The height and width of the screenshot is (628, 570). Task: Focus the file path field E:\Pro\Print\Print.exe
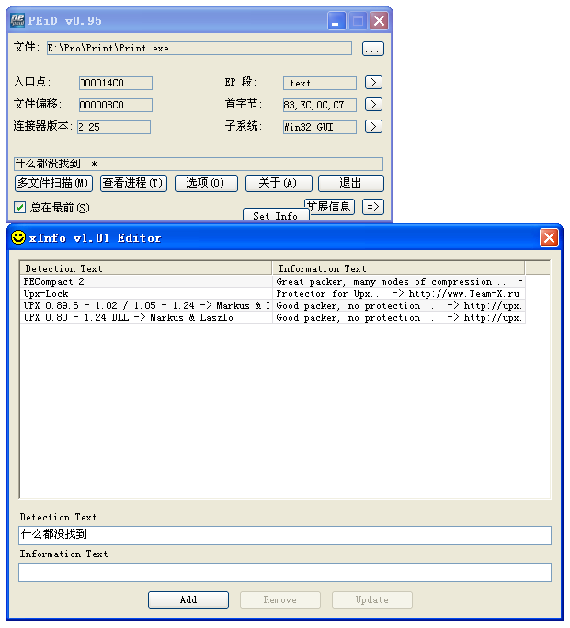point(199,49)
